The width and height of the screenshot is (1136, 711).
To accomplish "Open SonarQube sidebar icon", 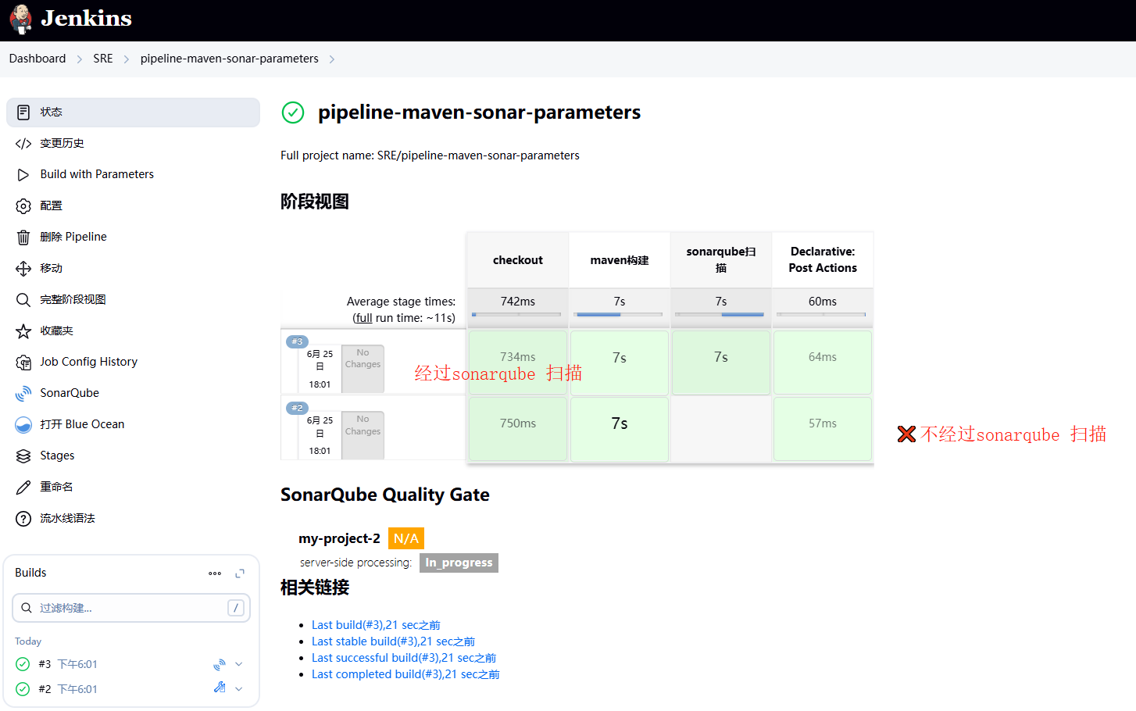I will click(23, 394).
